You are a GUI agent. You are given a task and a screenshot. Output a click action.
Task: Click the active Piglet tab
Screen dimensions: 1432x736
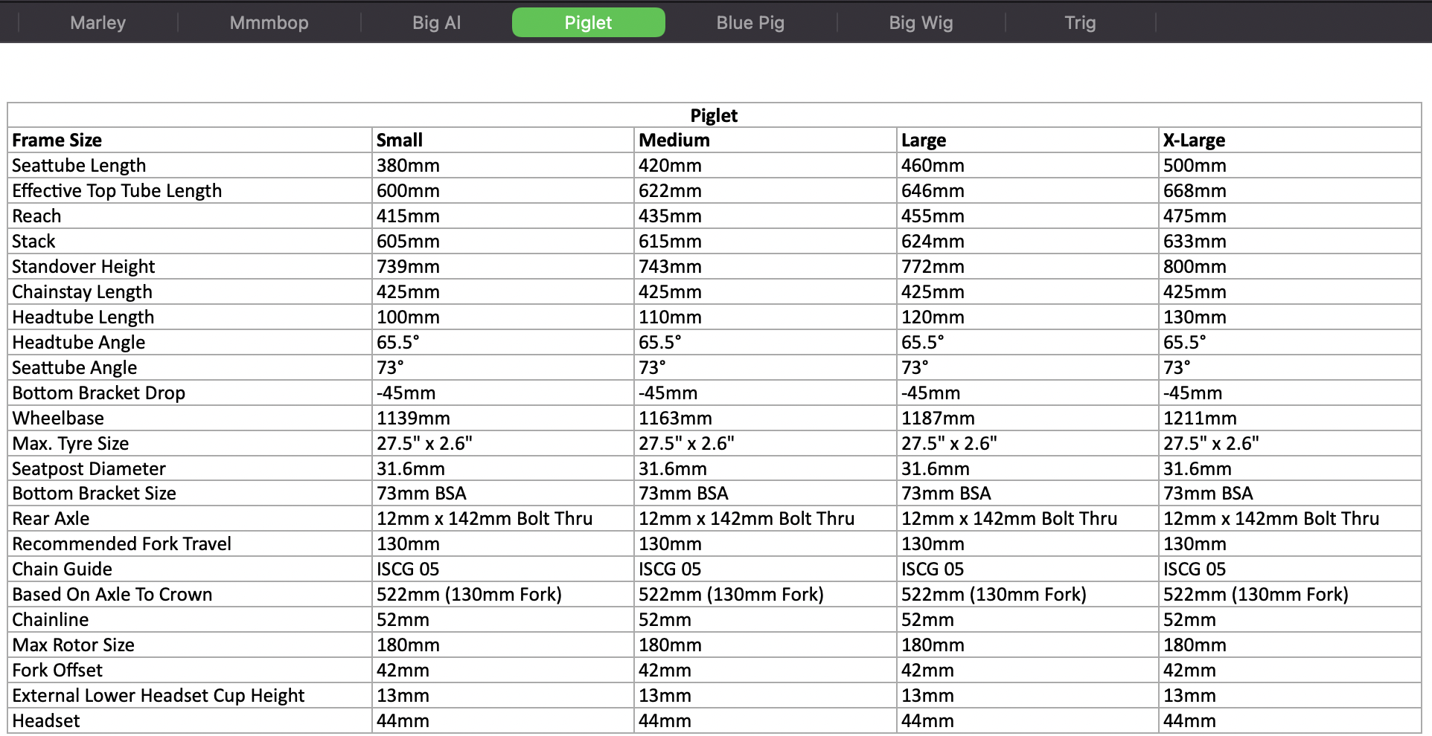[x=588, y=22]
